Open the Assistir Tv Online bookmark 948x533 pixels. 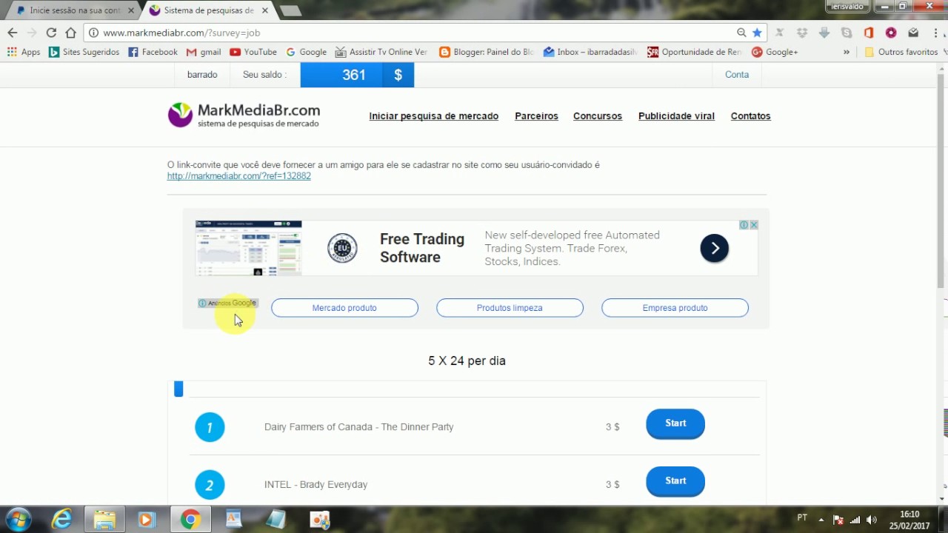tap(381, 52)
